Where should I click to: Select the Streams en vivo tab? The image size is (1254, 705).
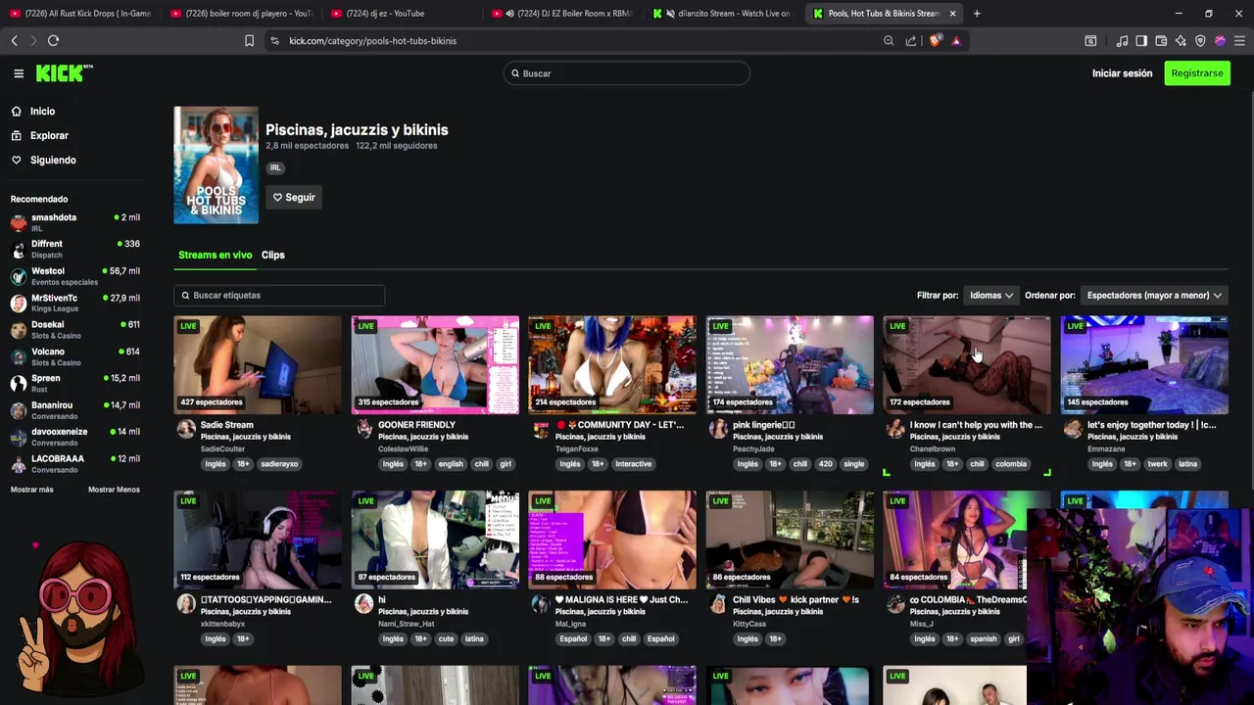pyautogui.click(x=215, y=255)
